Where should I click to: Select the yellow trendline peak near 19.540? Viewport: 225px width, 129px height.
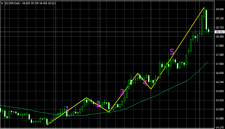(x=204, y=7)
